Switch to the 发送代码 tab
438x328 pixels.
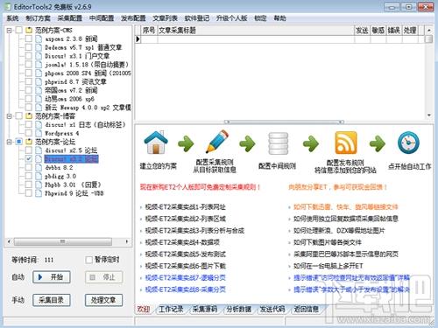272,309
